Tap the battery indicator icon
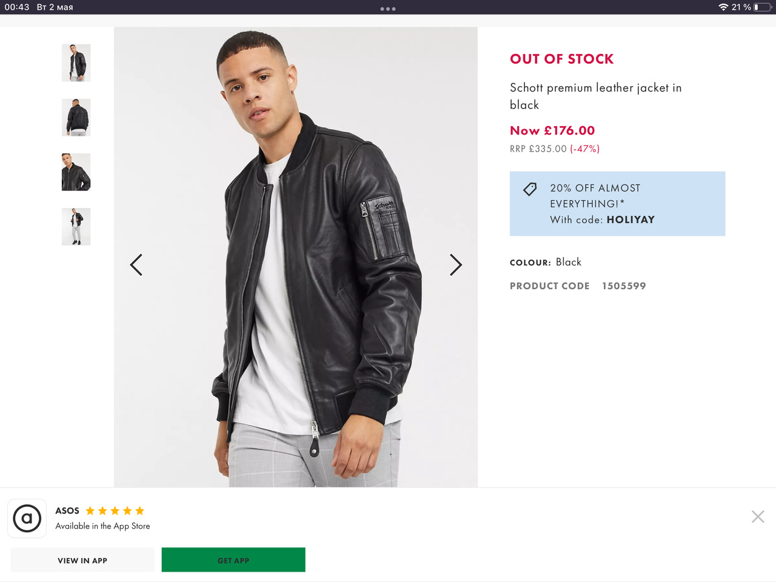Screen dimensions: 776x582 [x=762, y=7]
